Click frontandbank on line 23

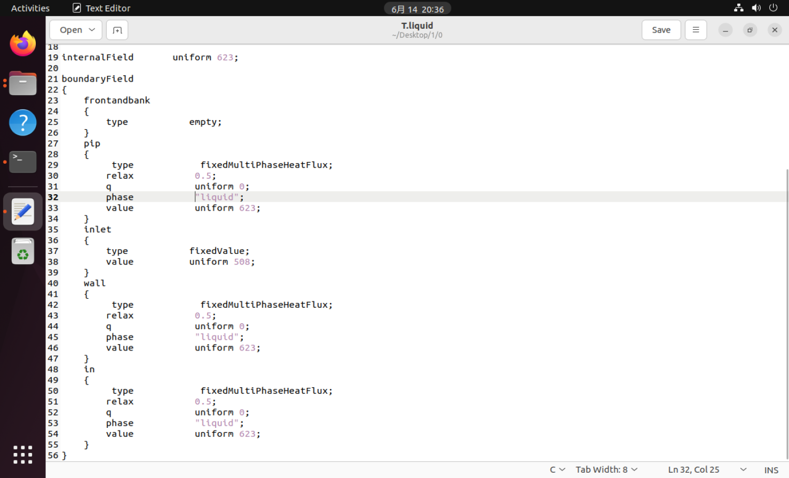coord(117,100)
